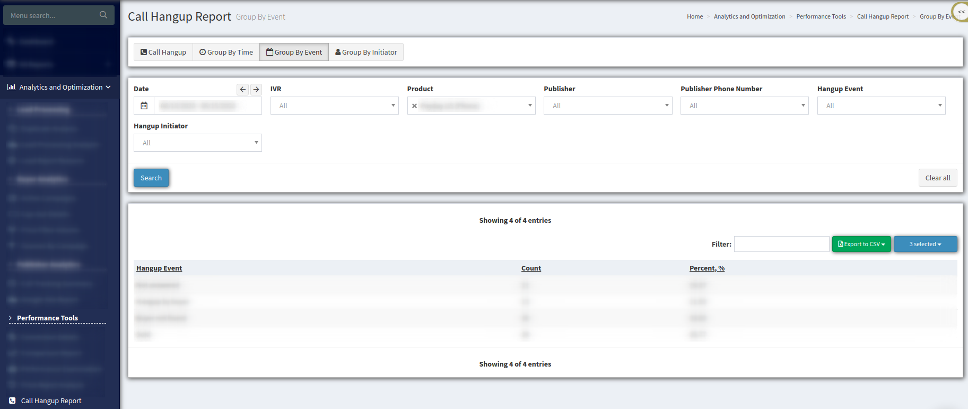
Task: Switch to Group By Initiator tab
Action: [x=366, y=52]
